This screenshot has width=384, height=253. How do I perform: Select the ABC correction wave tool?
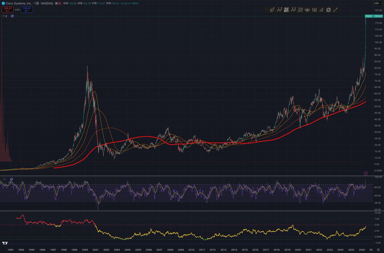coord(293,10)
